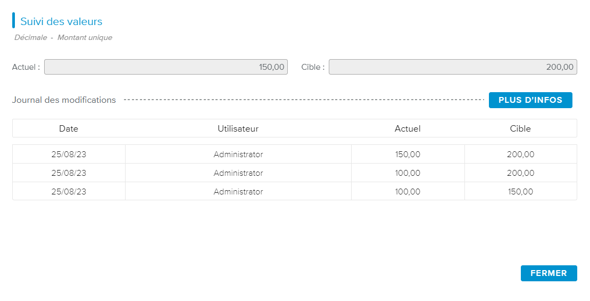The image size is (590, 301).
Task: Select the Cible cell in the second row
Action: (x=520, y=173)
